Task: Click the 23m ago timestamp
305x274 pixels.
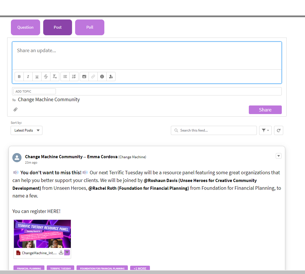Action: pyautogui.click(x=31, y=163)
